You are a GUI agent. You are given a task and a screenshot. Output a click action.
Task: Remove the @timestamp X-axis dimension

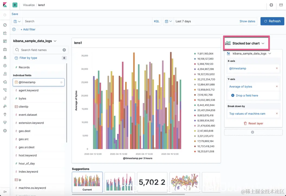[277, 68]
